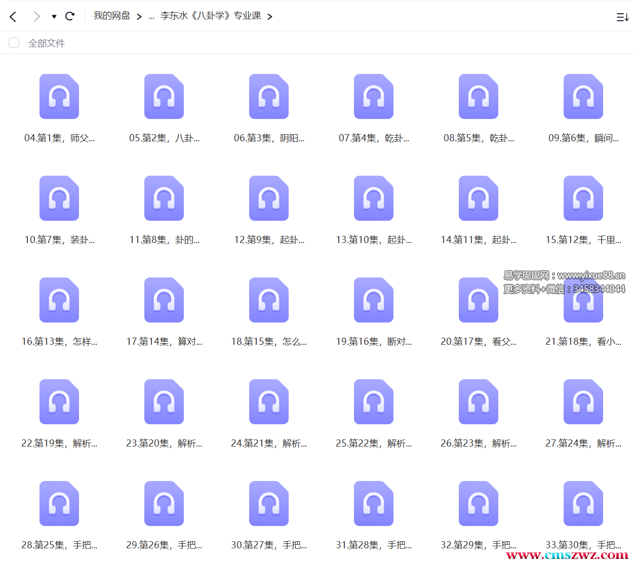Open audio file 09.第6集
The width and height of the screenshot is (633, 564).
583,97
